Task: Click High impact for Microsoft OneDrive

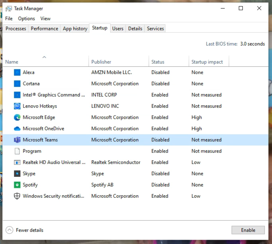Action: [x=197, y=129]
